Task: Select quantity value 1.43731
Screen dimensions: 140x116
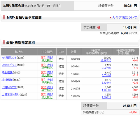Action: tap(75, 74)
